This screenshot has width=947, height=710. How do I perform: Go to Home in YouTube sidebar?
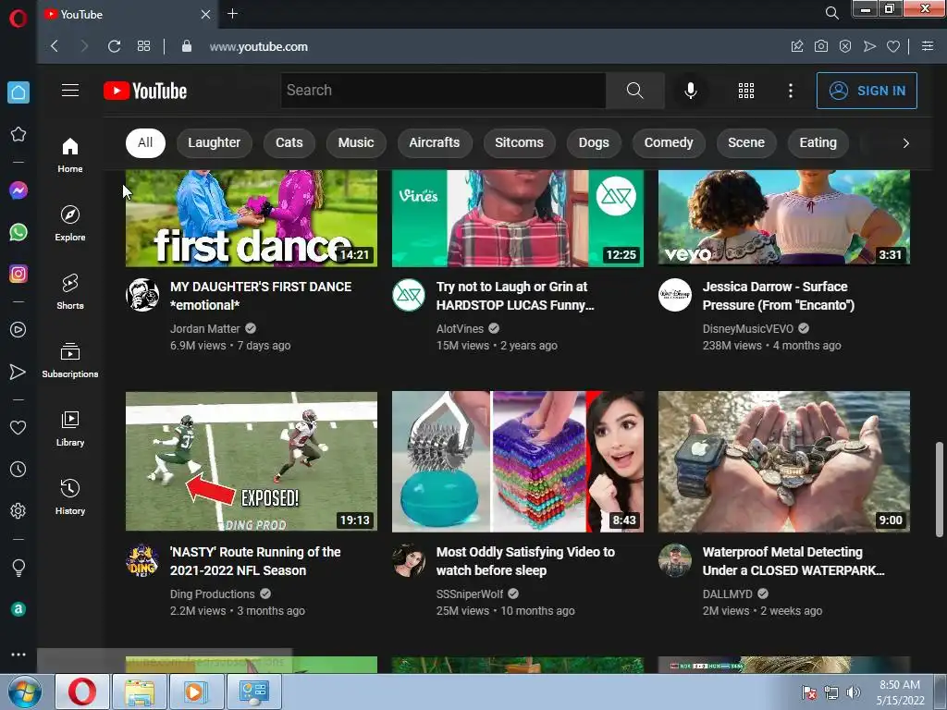[x=70, y=155]
